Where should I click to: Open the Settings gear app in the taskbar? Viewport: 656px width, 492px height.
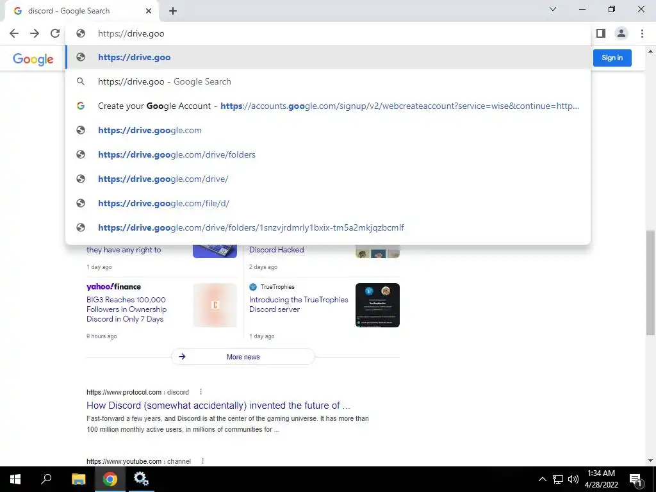point(141,479)
